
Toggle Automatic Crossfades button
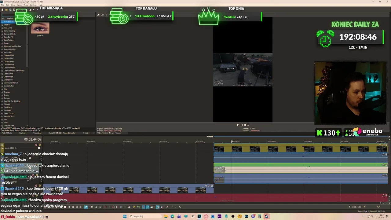[x=148, y=207]
